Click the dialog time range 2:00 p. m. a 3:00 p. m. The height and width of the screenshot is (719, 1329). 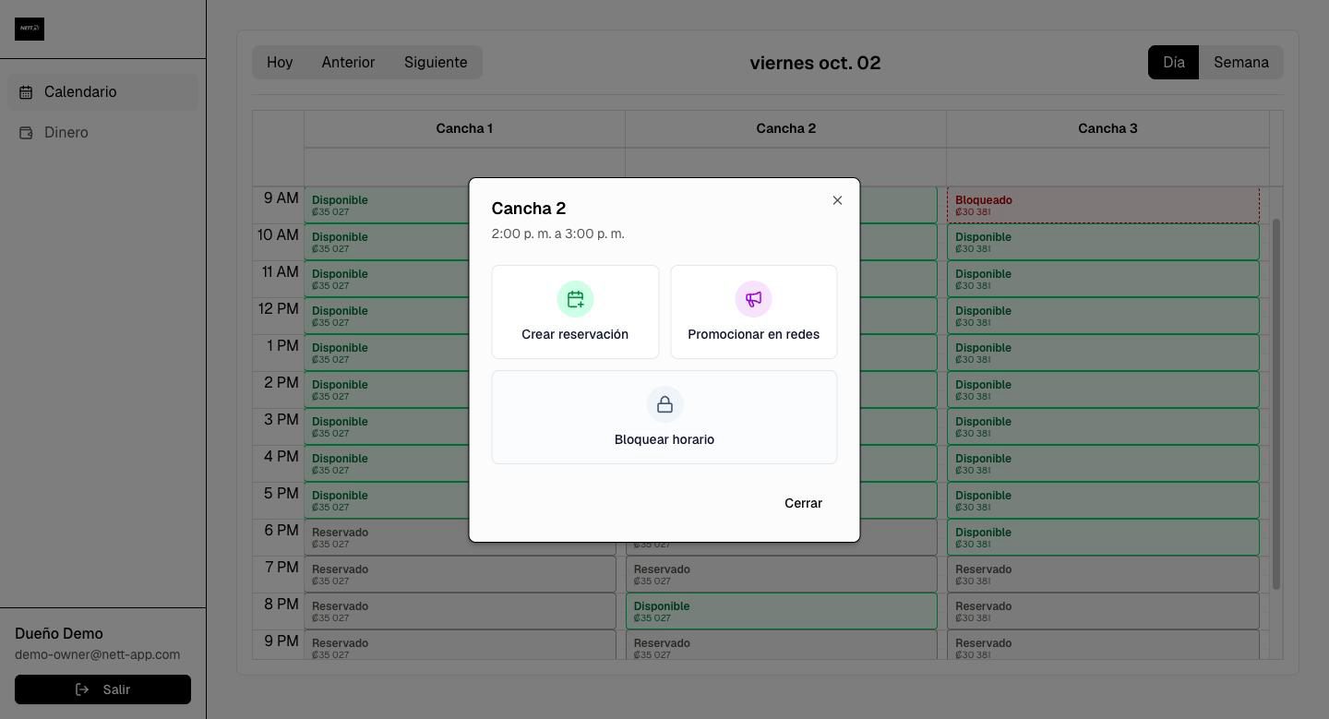557,234
